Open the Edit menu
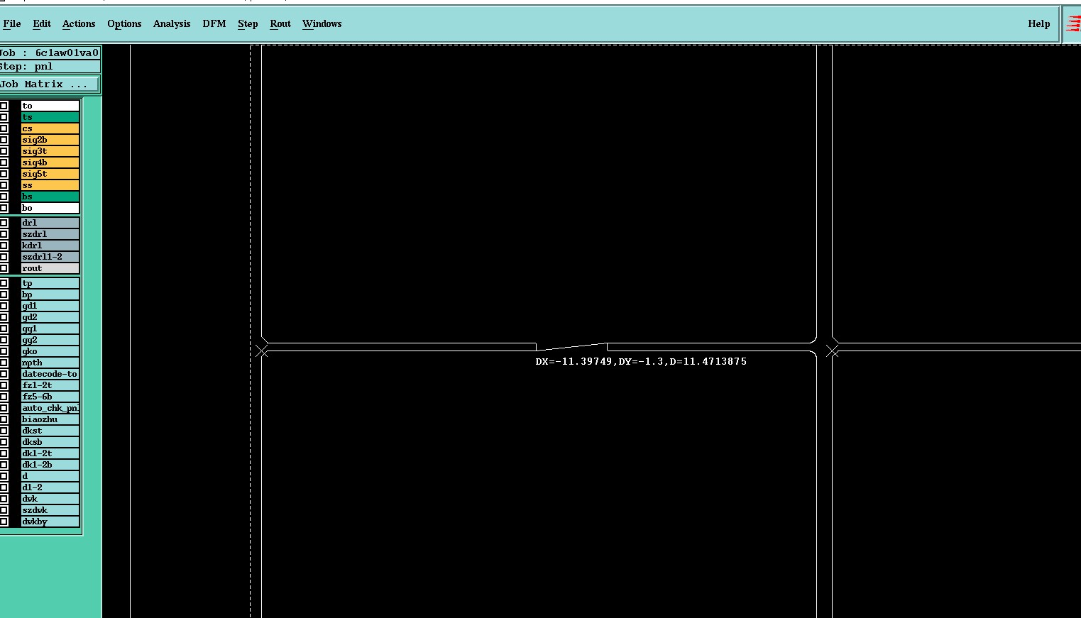Screen dimensions: 1081x618 [42, 23]
